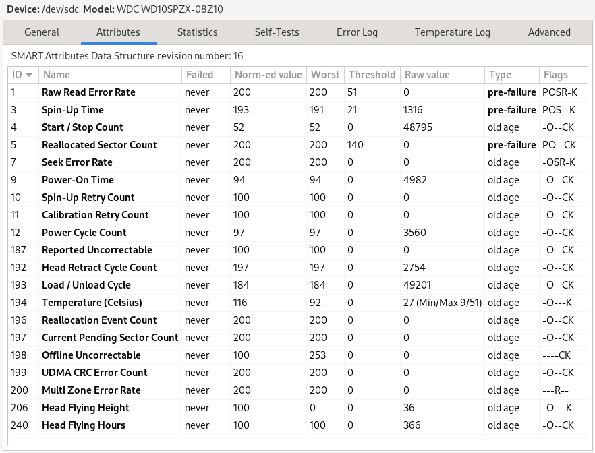
Task: Select the Power-On Time row
Action: click(78, 180)
